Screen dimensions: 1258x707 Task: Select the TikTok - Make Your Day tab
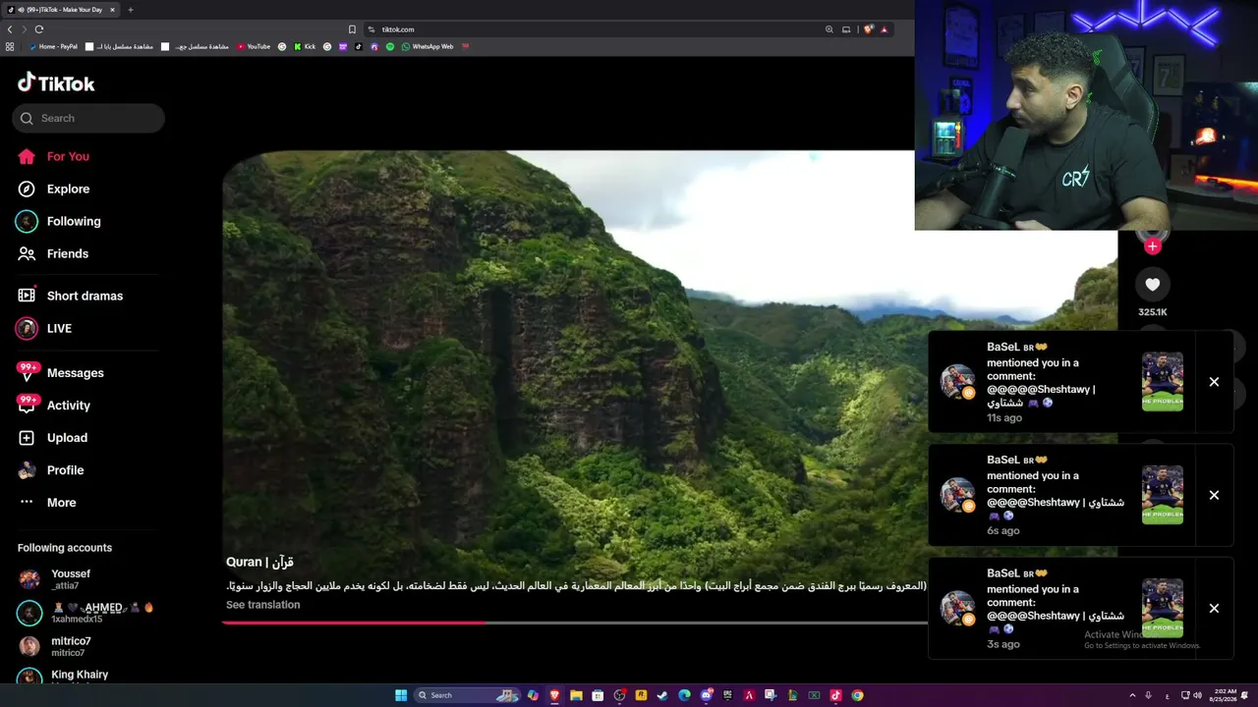click(62, 10)
